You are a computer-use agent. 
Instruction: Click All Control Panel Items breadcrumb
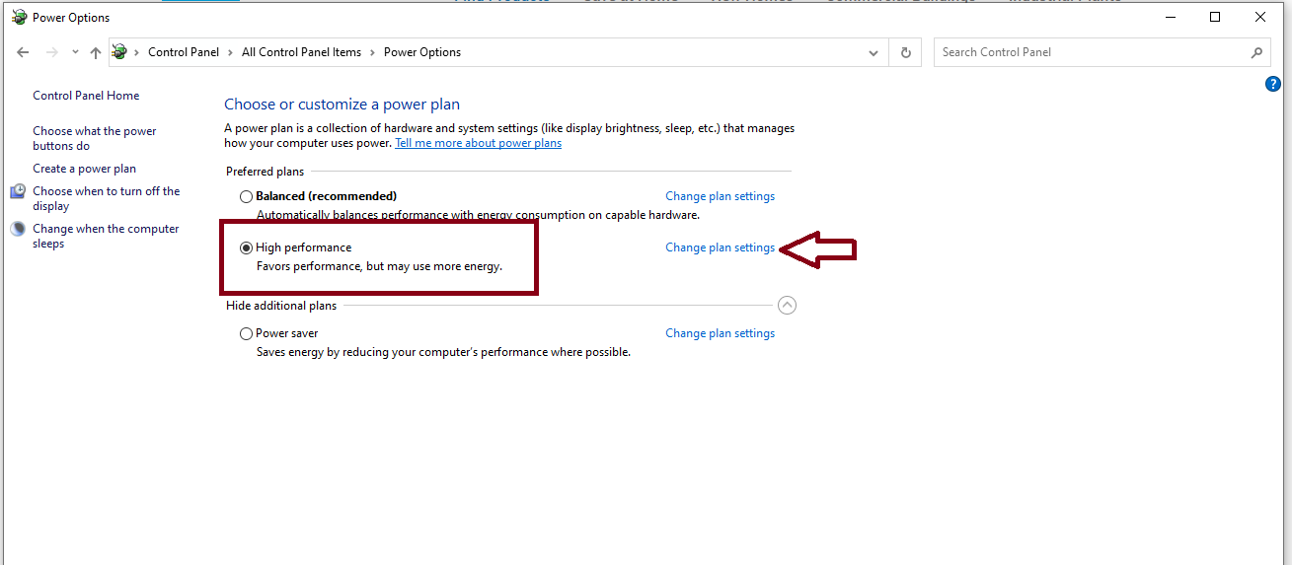(x=301, y=52)
